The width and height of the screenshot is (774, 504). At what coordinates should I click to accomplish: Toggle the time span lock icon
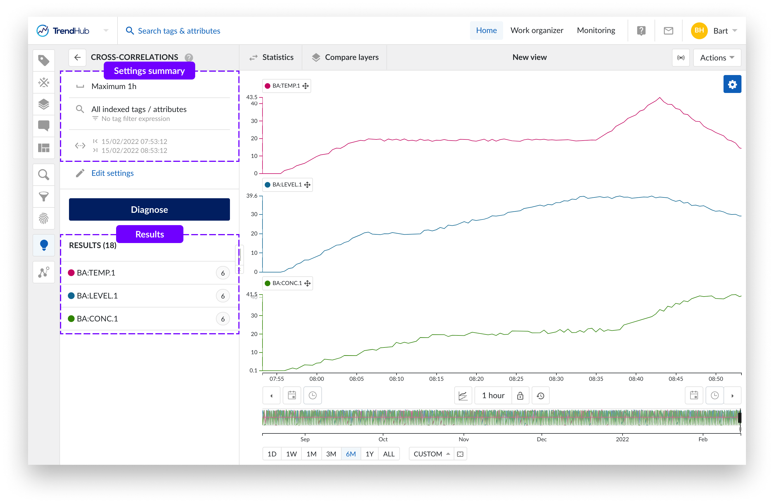coord(520,396)
